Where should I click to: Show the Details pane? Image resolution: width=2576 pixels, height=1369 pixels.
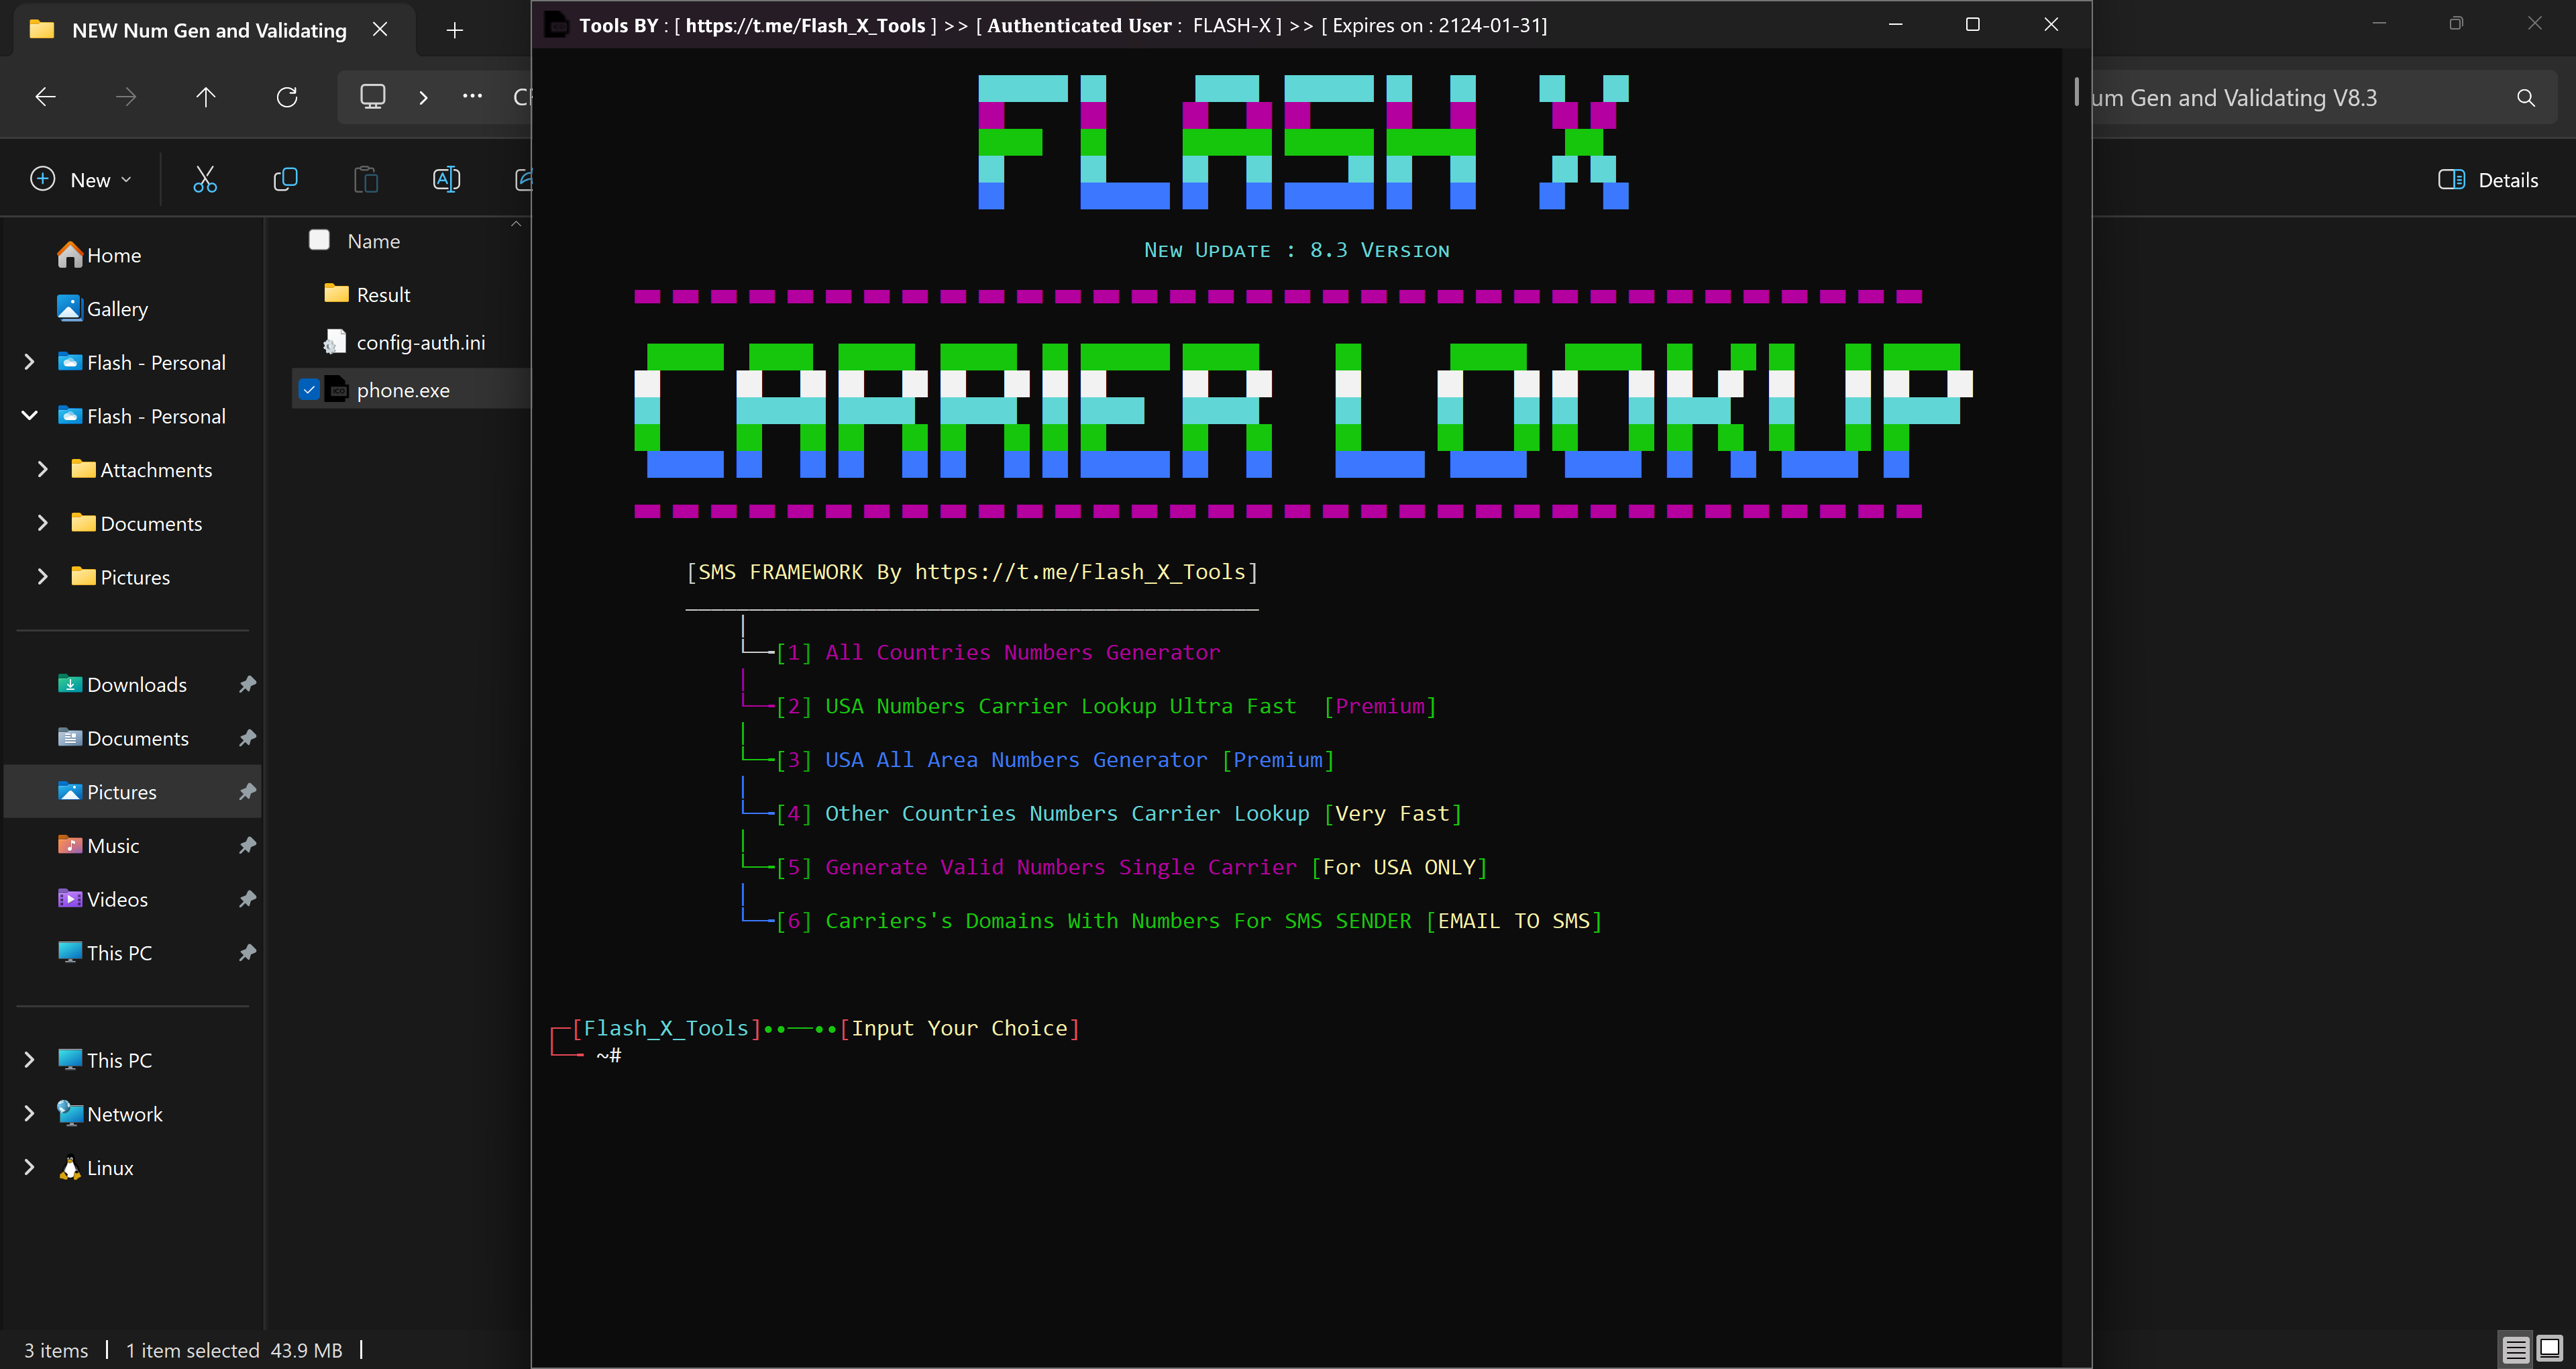click(2489, 179)
